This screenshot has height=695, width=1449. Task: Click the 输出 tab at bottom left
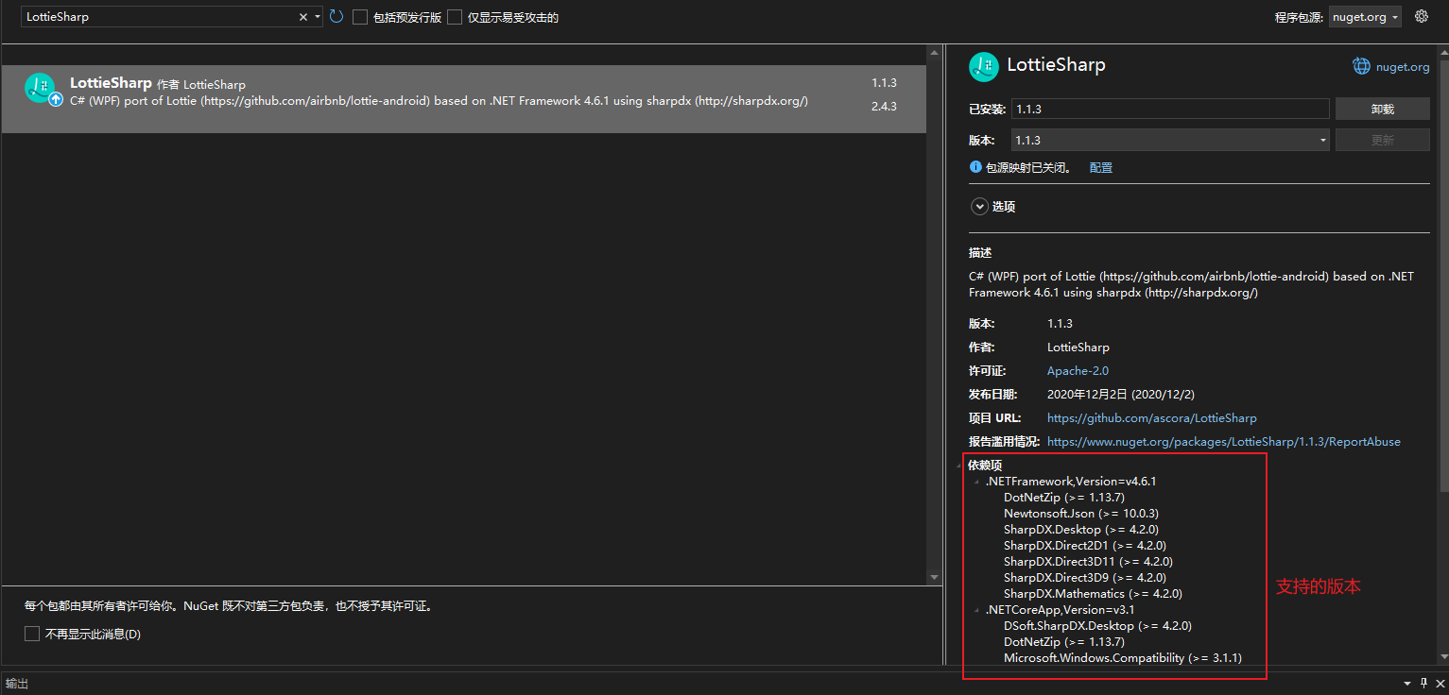16,683
